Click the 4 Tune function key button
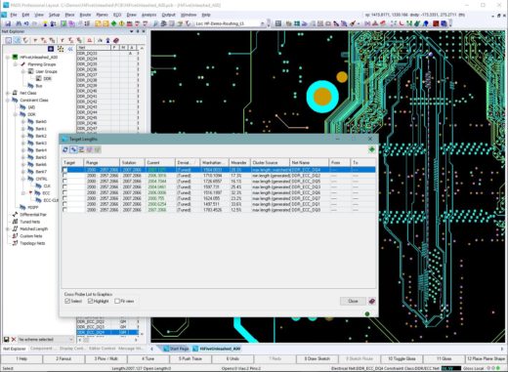This screenshot has height=372, width=508. click(x=148, y=358)
